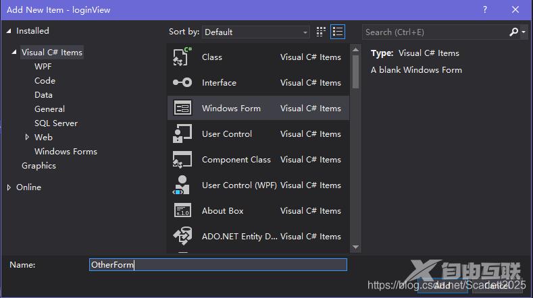The width and height of the screenshot is (533, 298).
Task: Switch to list view mode
Action: [x=338, y=32]
